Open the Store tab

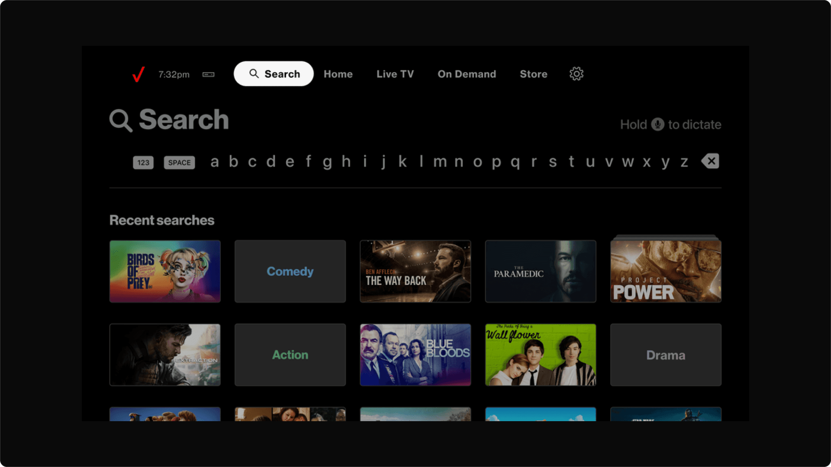(534, 74)
